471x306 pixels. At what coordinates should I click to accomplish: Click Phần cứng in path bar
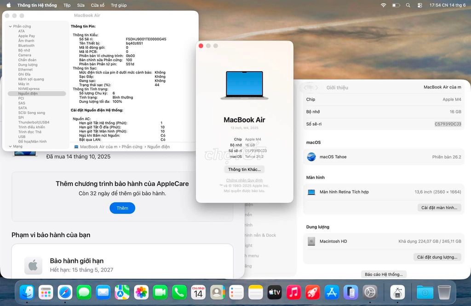132,147
